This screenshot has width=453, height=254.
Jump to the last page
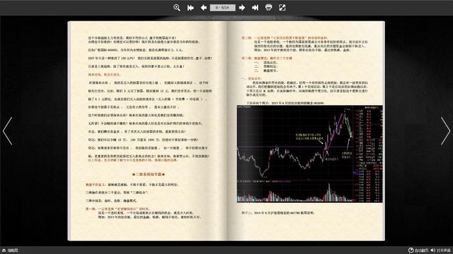255,8
